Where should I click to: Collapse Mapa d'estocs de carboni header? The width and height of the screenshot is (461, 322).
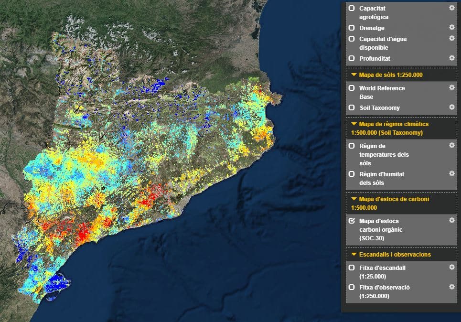coord(354,199)
